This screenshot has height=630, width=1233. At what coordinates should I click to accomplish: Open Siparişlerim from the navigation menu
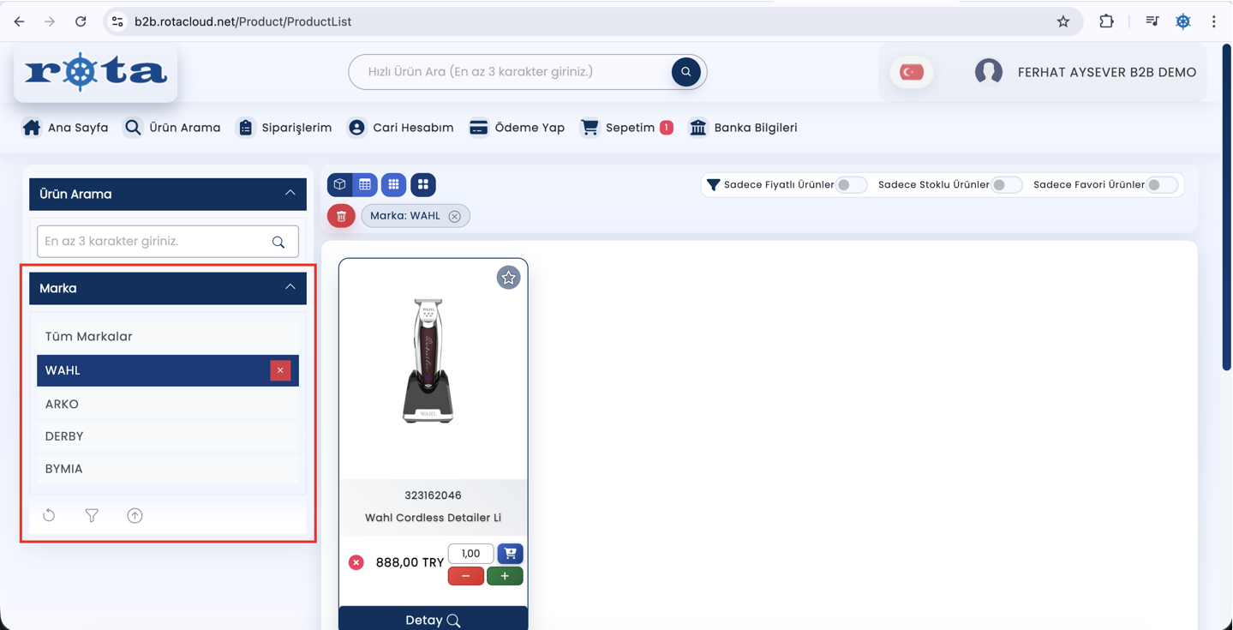(284, 128)
